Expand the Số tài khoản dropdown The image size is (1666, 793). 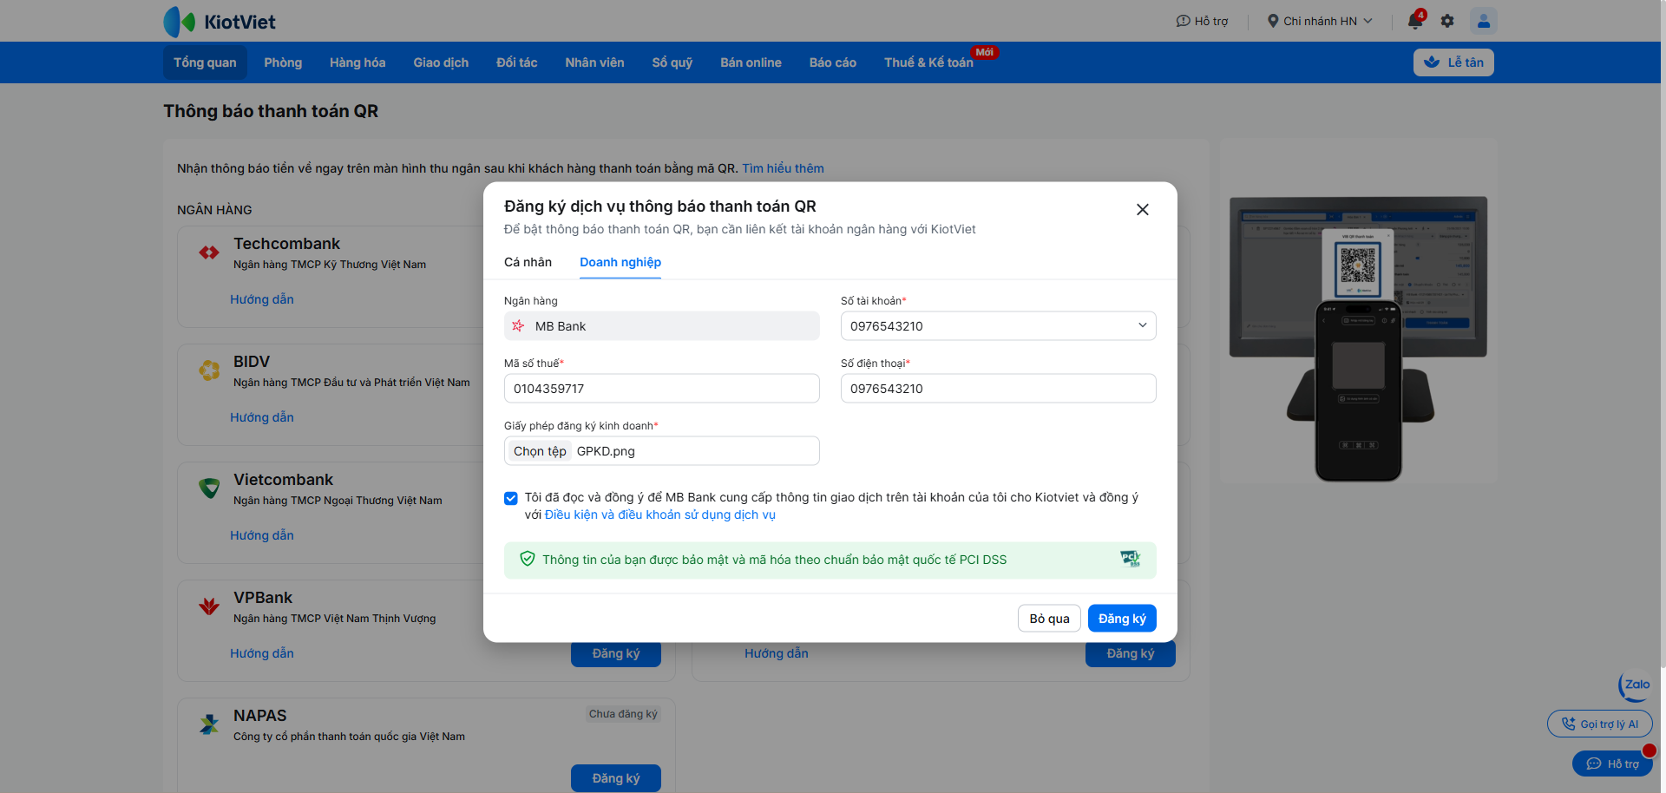click(x=999, y=326)
